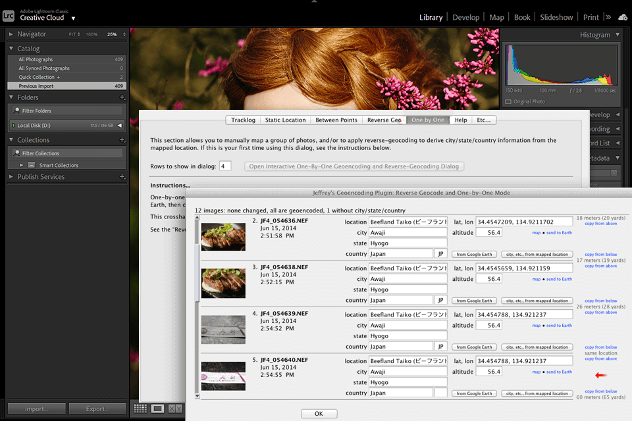Add a new collection with plus icon

[x=122, y=140]
